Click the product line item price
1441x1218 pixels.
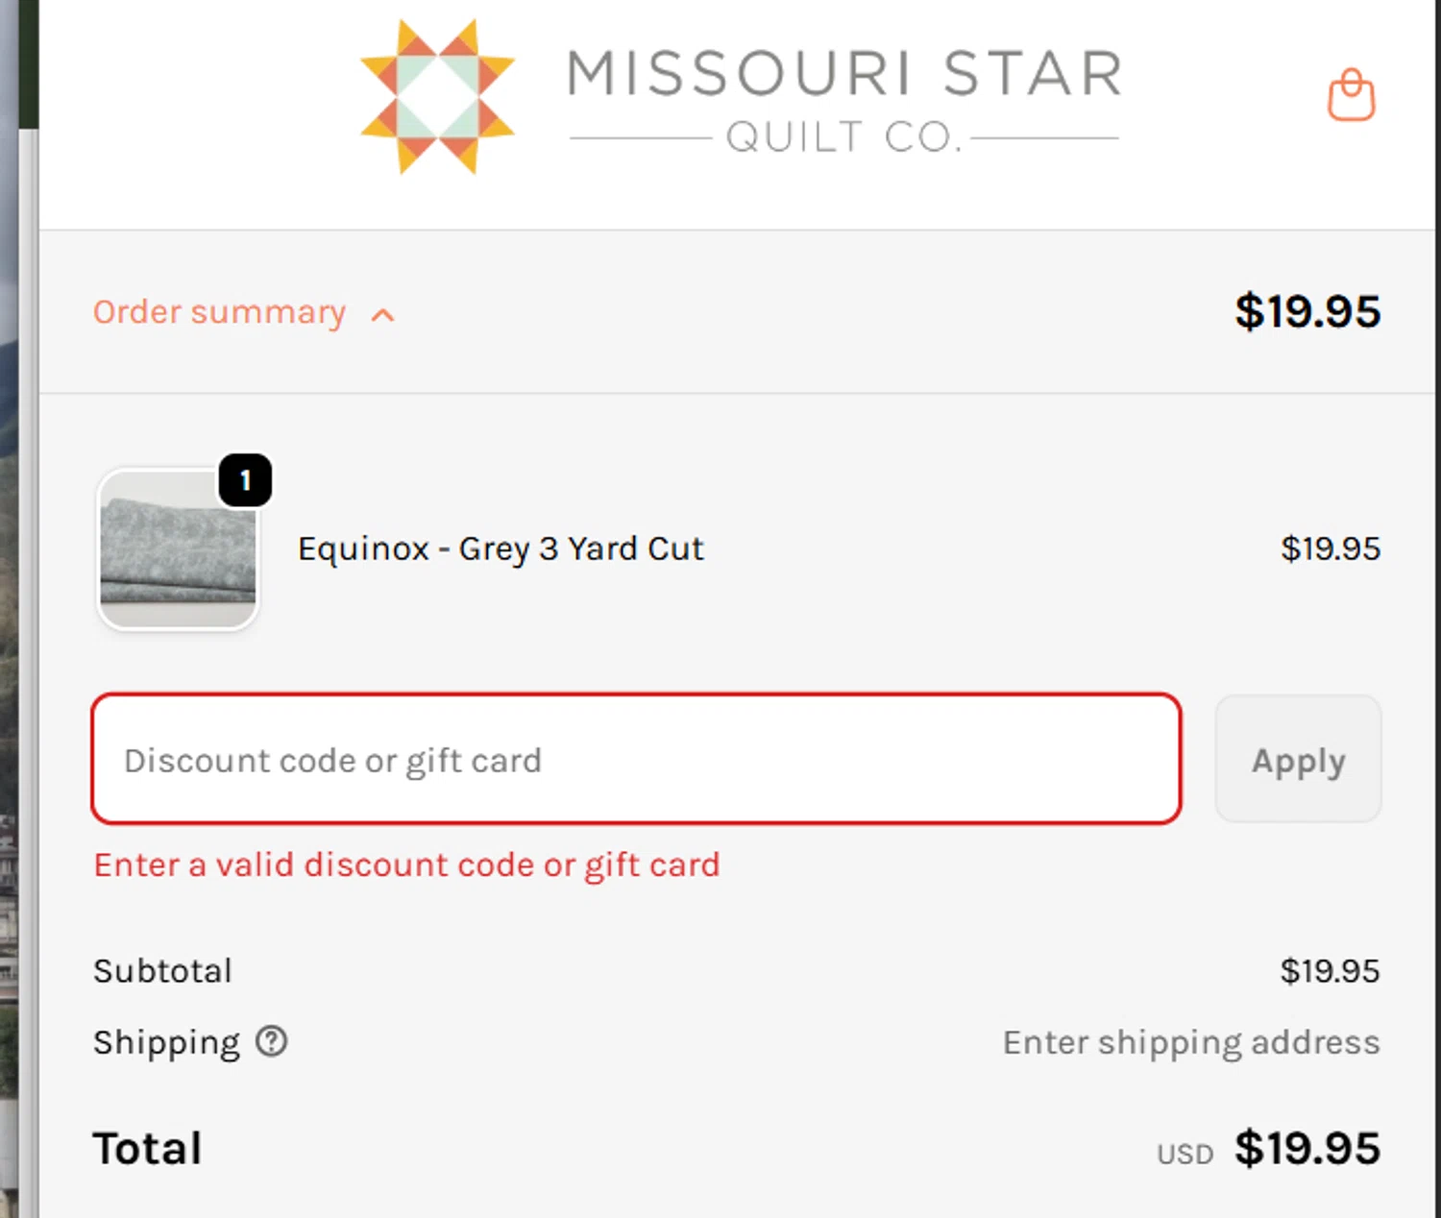tap(1331, 548)
